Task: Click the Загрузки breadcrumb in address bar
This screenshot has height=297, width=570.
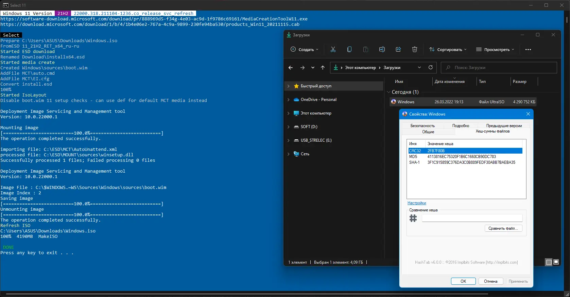Action: pyautogui.click(x=392, y=68)
